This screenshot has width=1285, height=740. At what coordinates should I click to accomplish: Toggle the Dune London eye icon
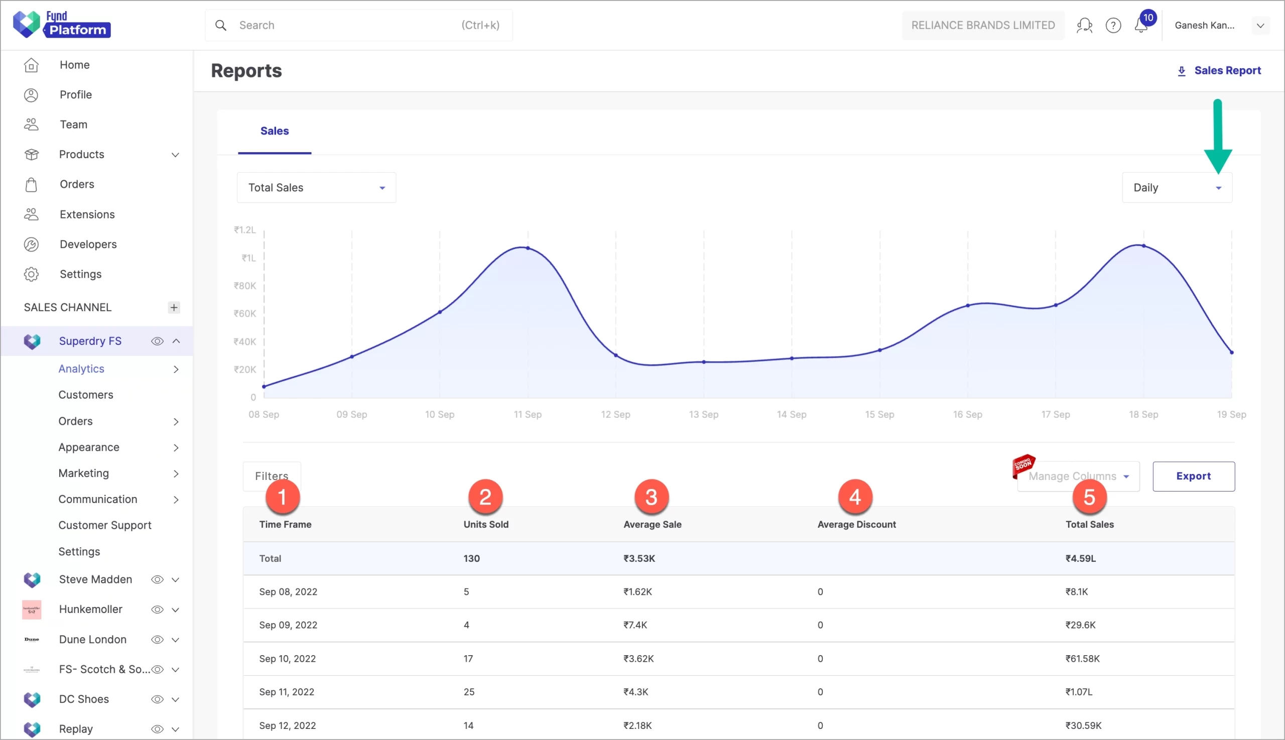pos(158,640)
